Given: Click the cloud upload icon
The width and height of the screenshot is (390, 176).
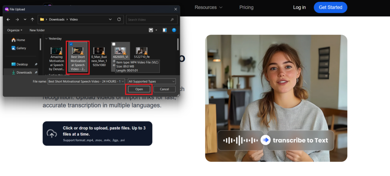Looking at the screenshot, I should [x=51, y=134].
